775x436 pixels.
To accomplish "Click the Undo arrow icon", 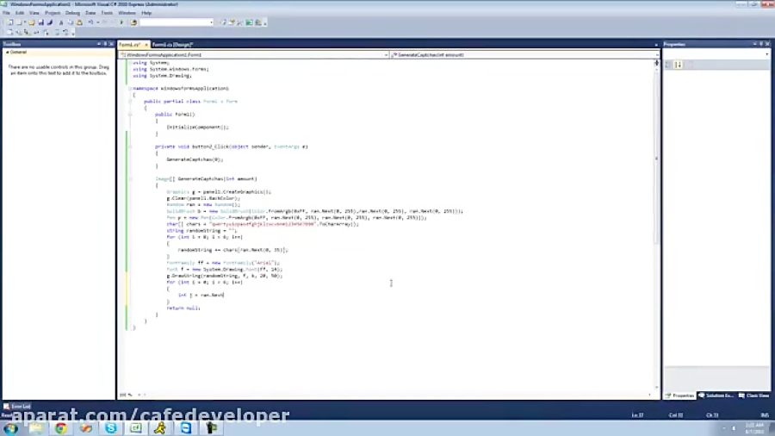I will pyautogui.click(x=90, y=22).
